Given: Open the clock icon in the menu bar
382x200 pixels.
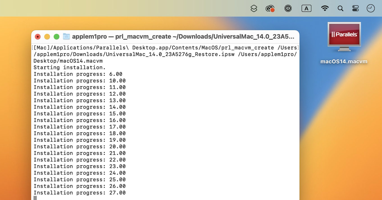Looking at the screenshot, I should coord(370,8).
